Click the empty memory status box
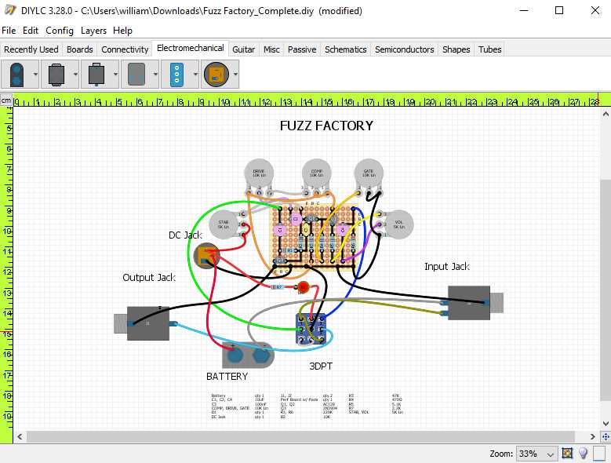 (599, 454)
